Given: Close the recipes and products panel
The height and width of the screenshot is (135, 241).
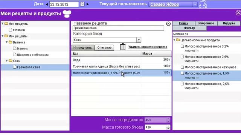Looking at the screenshot, I should pos(238,13).
